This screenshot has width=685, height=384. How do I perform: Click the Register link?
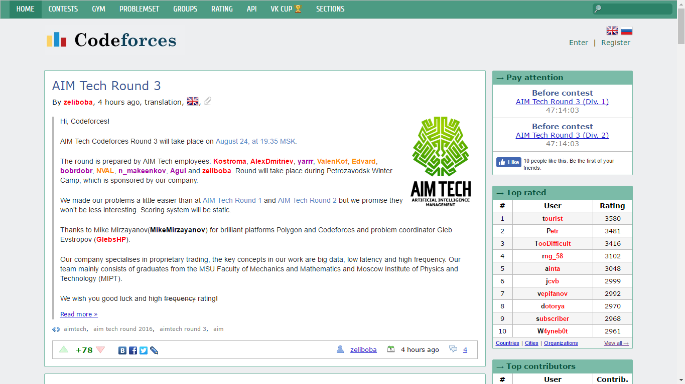point(616,43)
